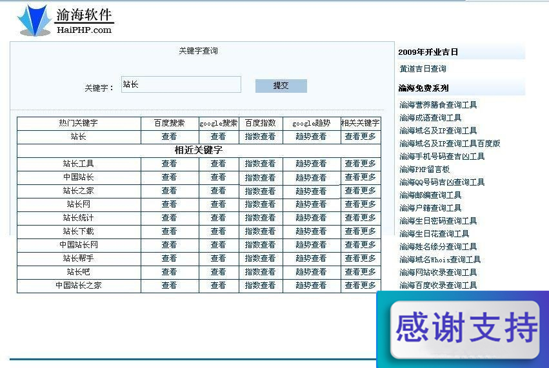Click the 关键字 input field containing 站长

click(181, 84)
